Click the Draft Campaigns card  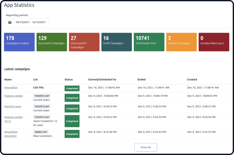117,42
